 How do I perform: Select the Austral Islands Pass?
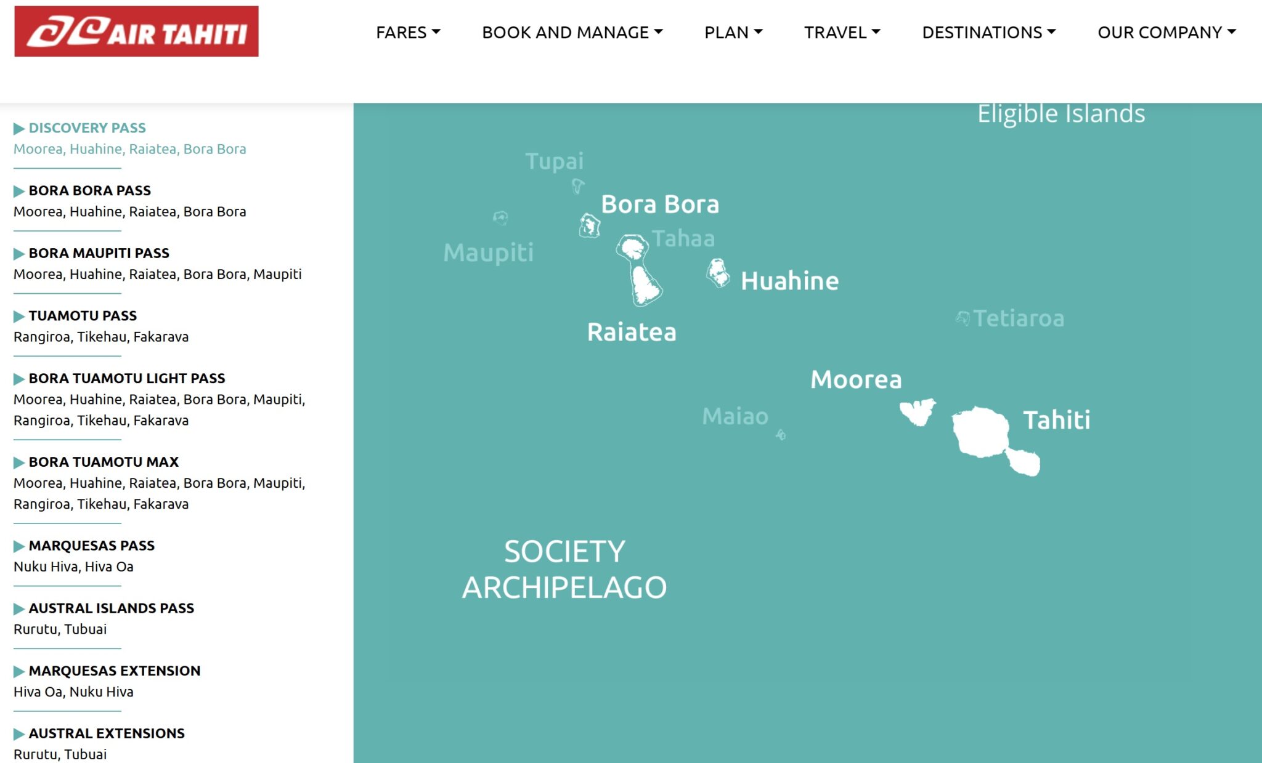pyautogui.click(x=111, y=608)
